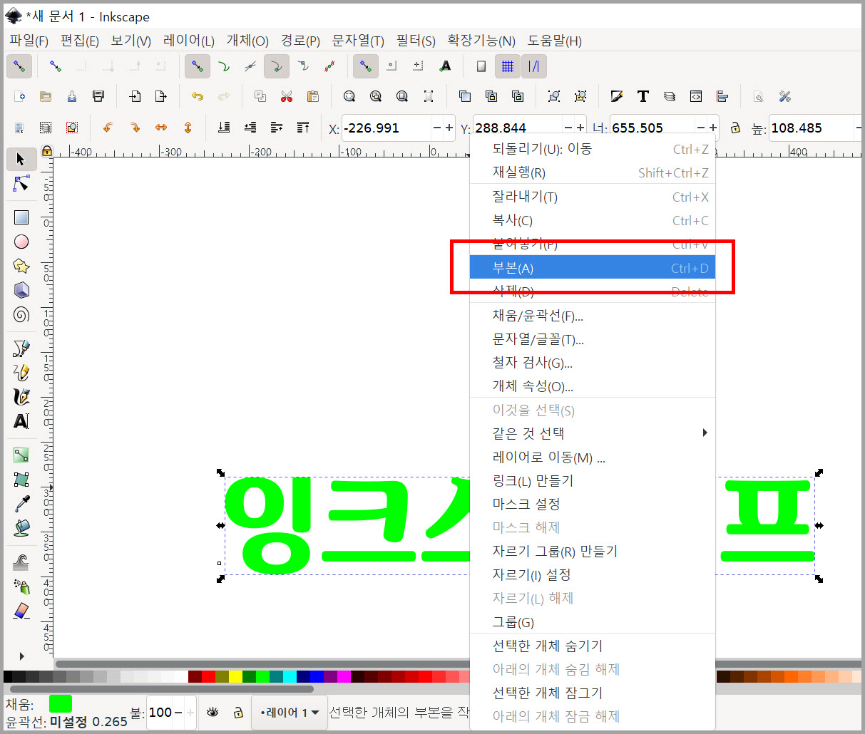Click 개체 속성(O)... in context menu
The width and height of the screenshot is (865, 734).
click(x=593, y=386)
